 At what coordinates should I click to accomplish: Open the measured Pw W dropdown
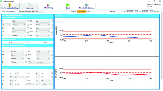pyautogui.click(x=43, y=35)
